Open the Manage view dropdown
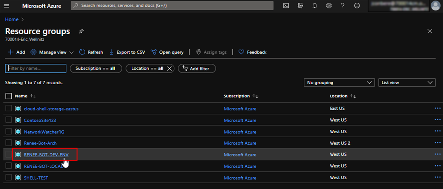 click(52, 52)
